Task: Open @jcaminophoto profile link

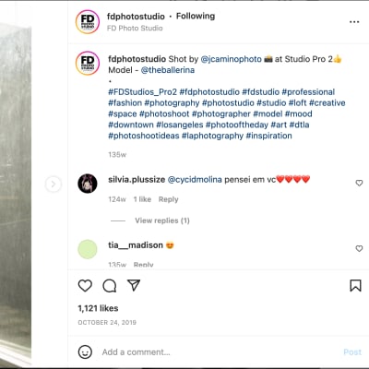Action: pos(231,59)
